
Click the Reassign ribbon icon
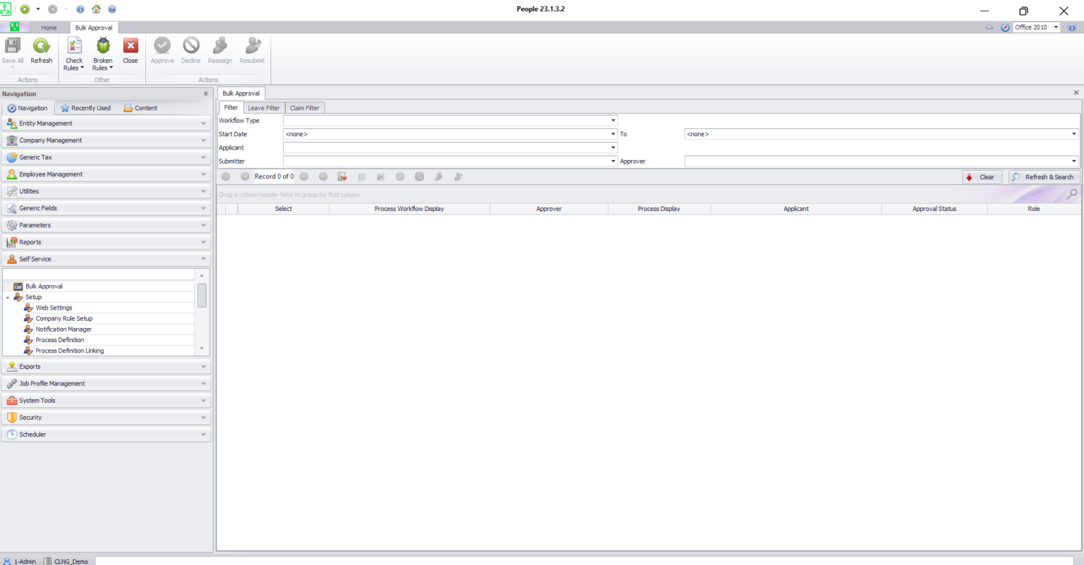tap(219, 49)
